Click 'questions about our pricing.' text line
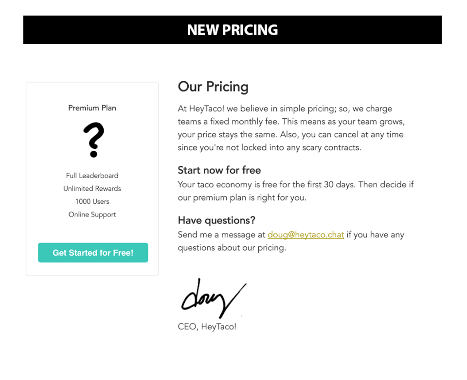The width and height of the screenshot is (467, 380). 232,248
